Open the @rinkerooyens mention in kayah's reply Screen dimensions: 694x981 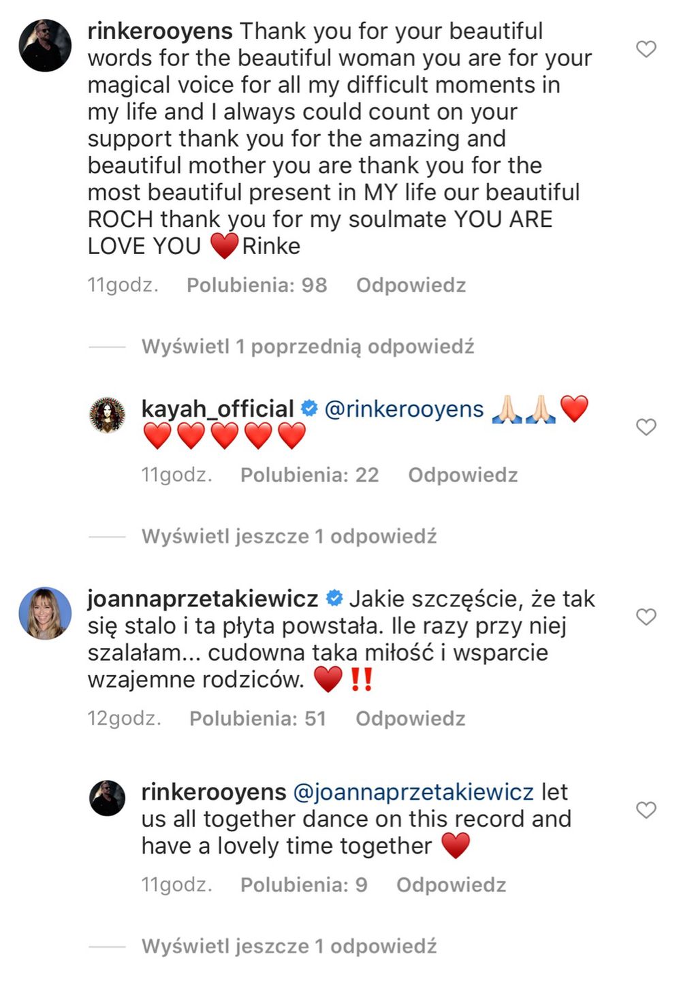(x=404, y=409)
